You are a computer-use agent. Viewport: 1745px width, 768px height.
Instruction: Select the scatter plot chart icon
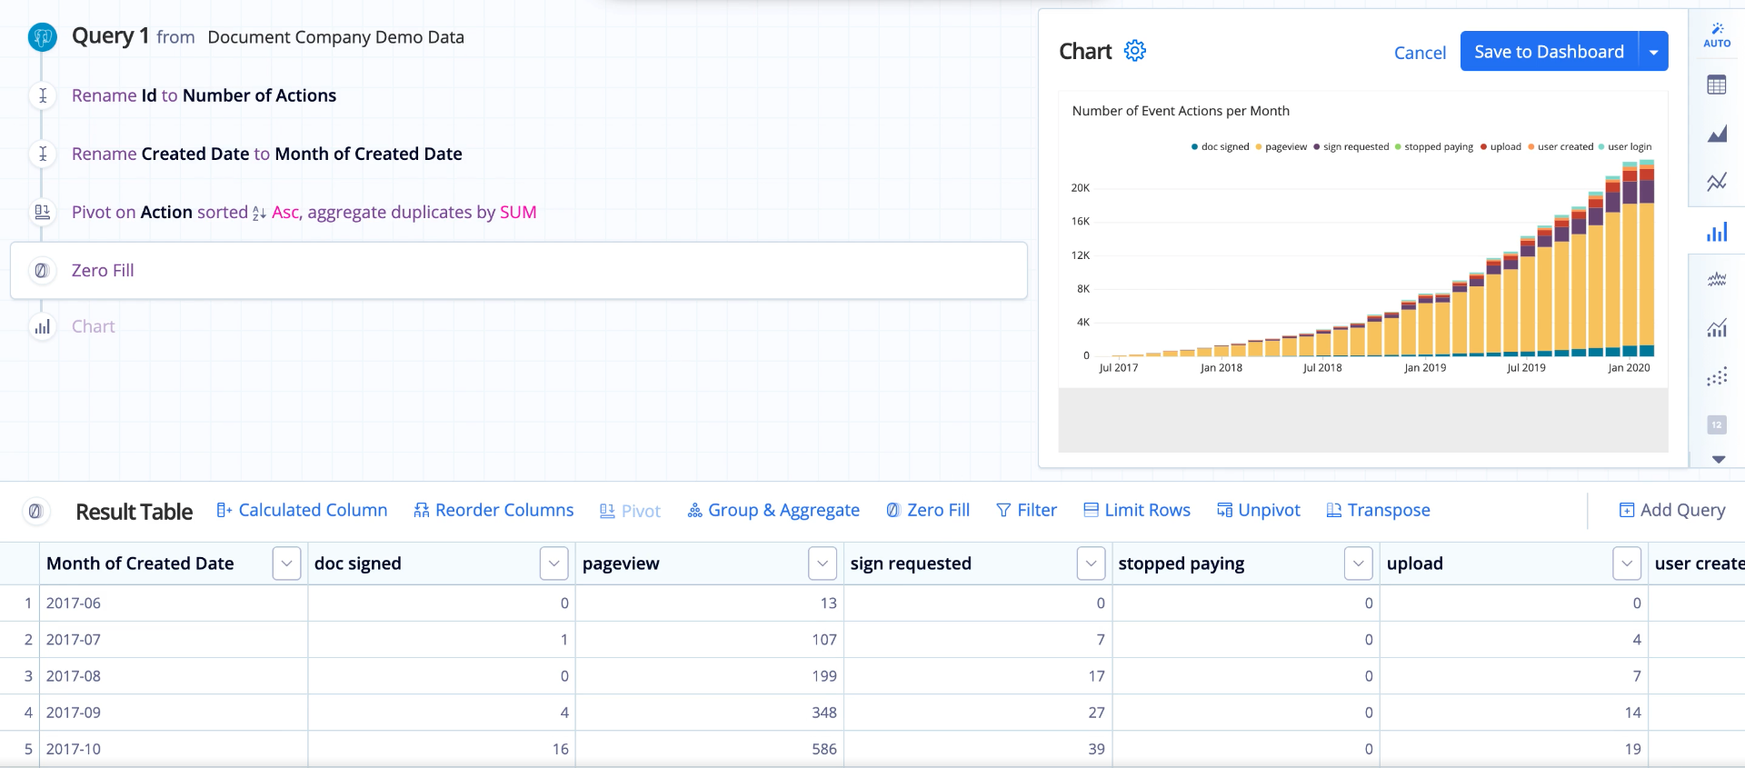1717,376
